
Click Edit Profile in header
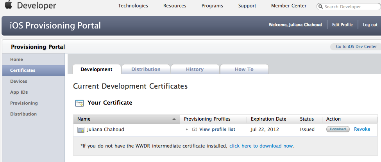pos(342,25)
